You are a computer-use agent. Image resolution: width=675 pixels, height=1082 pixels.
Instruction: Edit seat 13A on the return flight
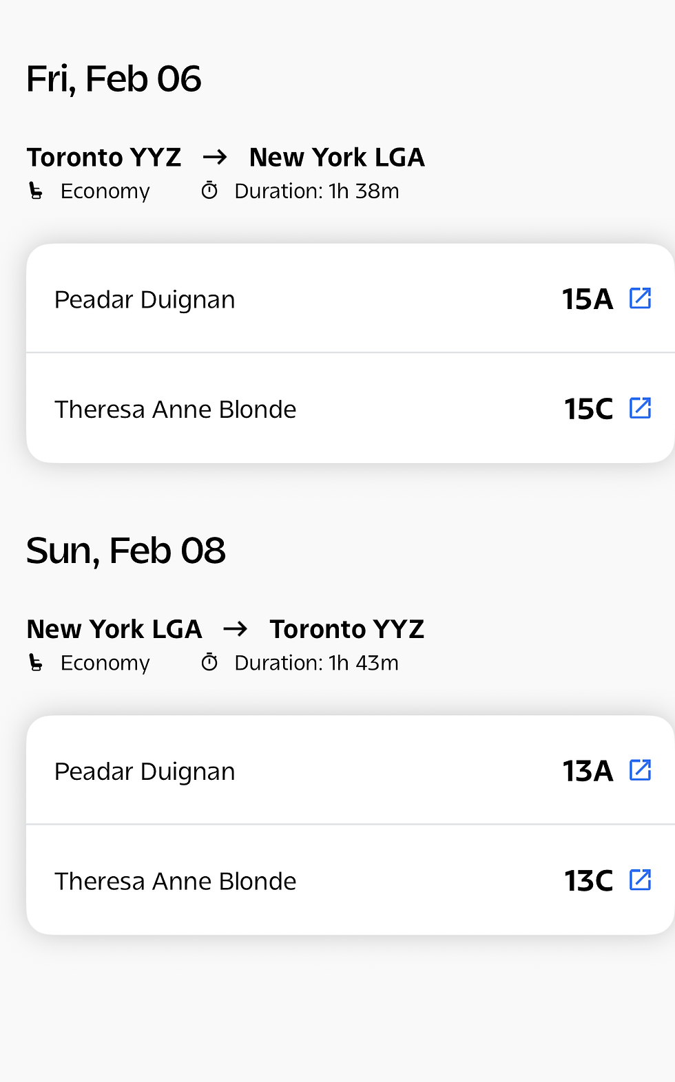click(640, 770)
